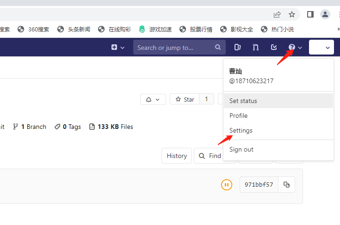
Task: Select Set status in user menu
Action: [x=278, y=101]
